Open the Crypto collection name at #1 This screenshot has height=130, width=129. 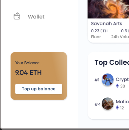tap(122, 80)
